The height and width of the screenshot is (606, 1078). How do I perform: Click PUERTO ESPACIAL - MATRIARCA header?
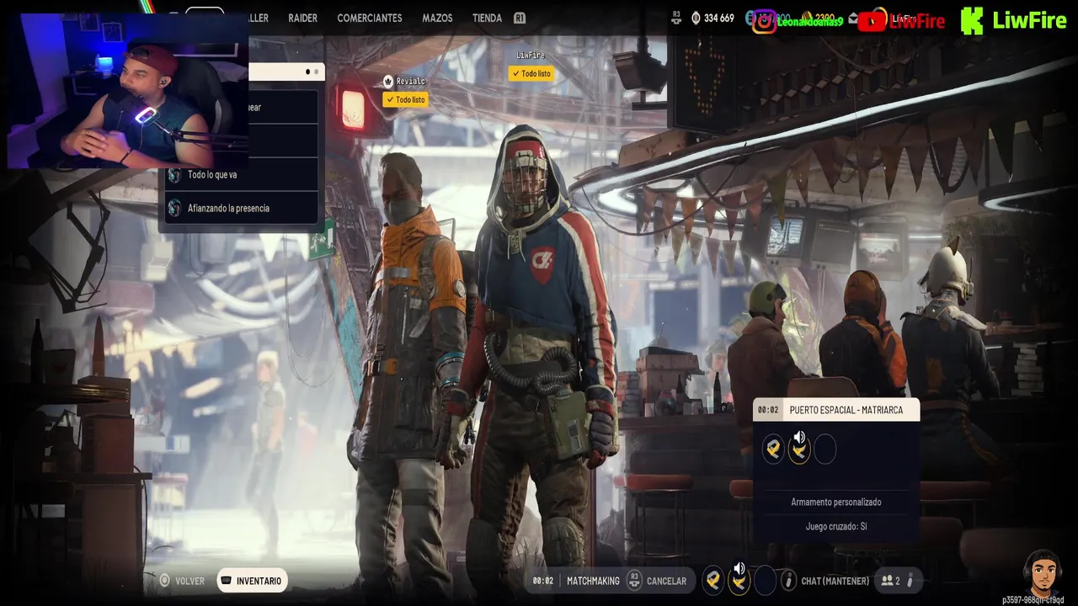click(x=846, y=410)
